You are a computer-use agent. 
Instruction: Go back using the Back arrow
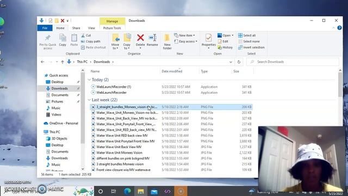[42, 62]
